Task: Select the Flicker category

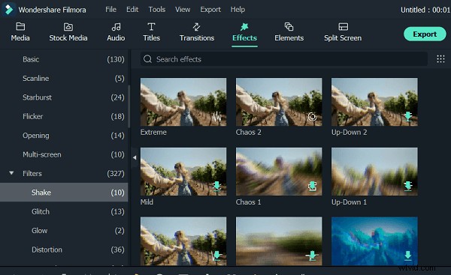Action: click(x=64, y=116)
